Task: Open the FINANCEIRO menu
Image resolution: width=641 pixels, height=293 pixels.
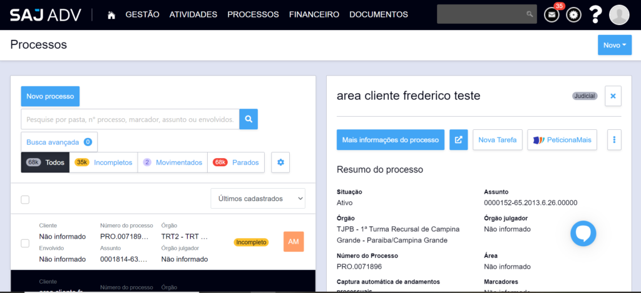Action: click(x=314, y=15)
